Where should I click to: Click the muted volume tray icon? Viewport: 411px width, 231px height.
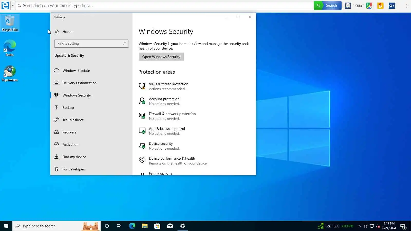click(378, 226)
